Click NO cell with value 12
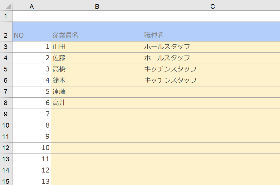Viewport: 280px width, 185px height. click(32, 171)
